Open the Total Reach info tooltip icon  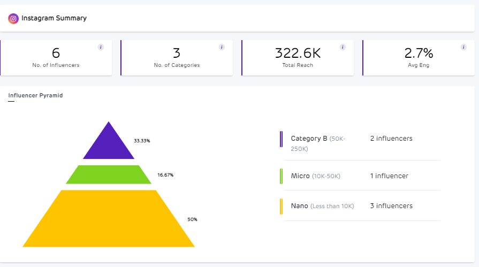click(x=343, y=47)
